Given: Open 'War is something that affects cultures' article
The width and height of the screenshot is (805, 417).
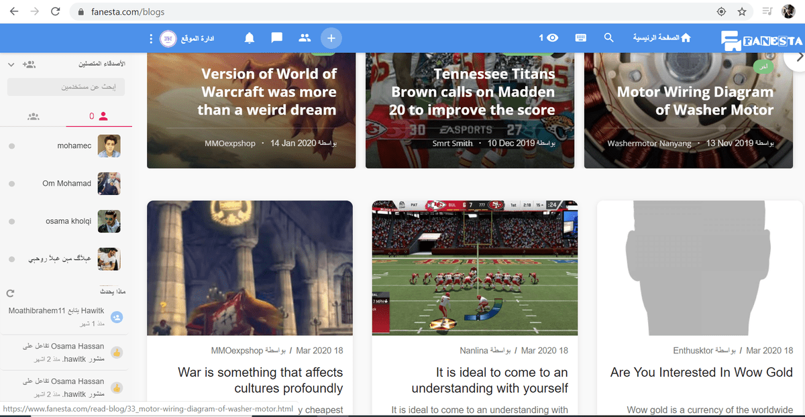Looking at the screenshot, I should click(260, 380).
